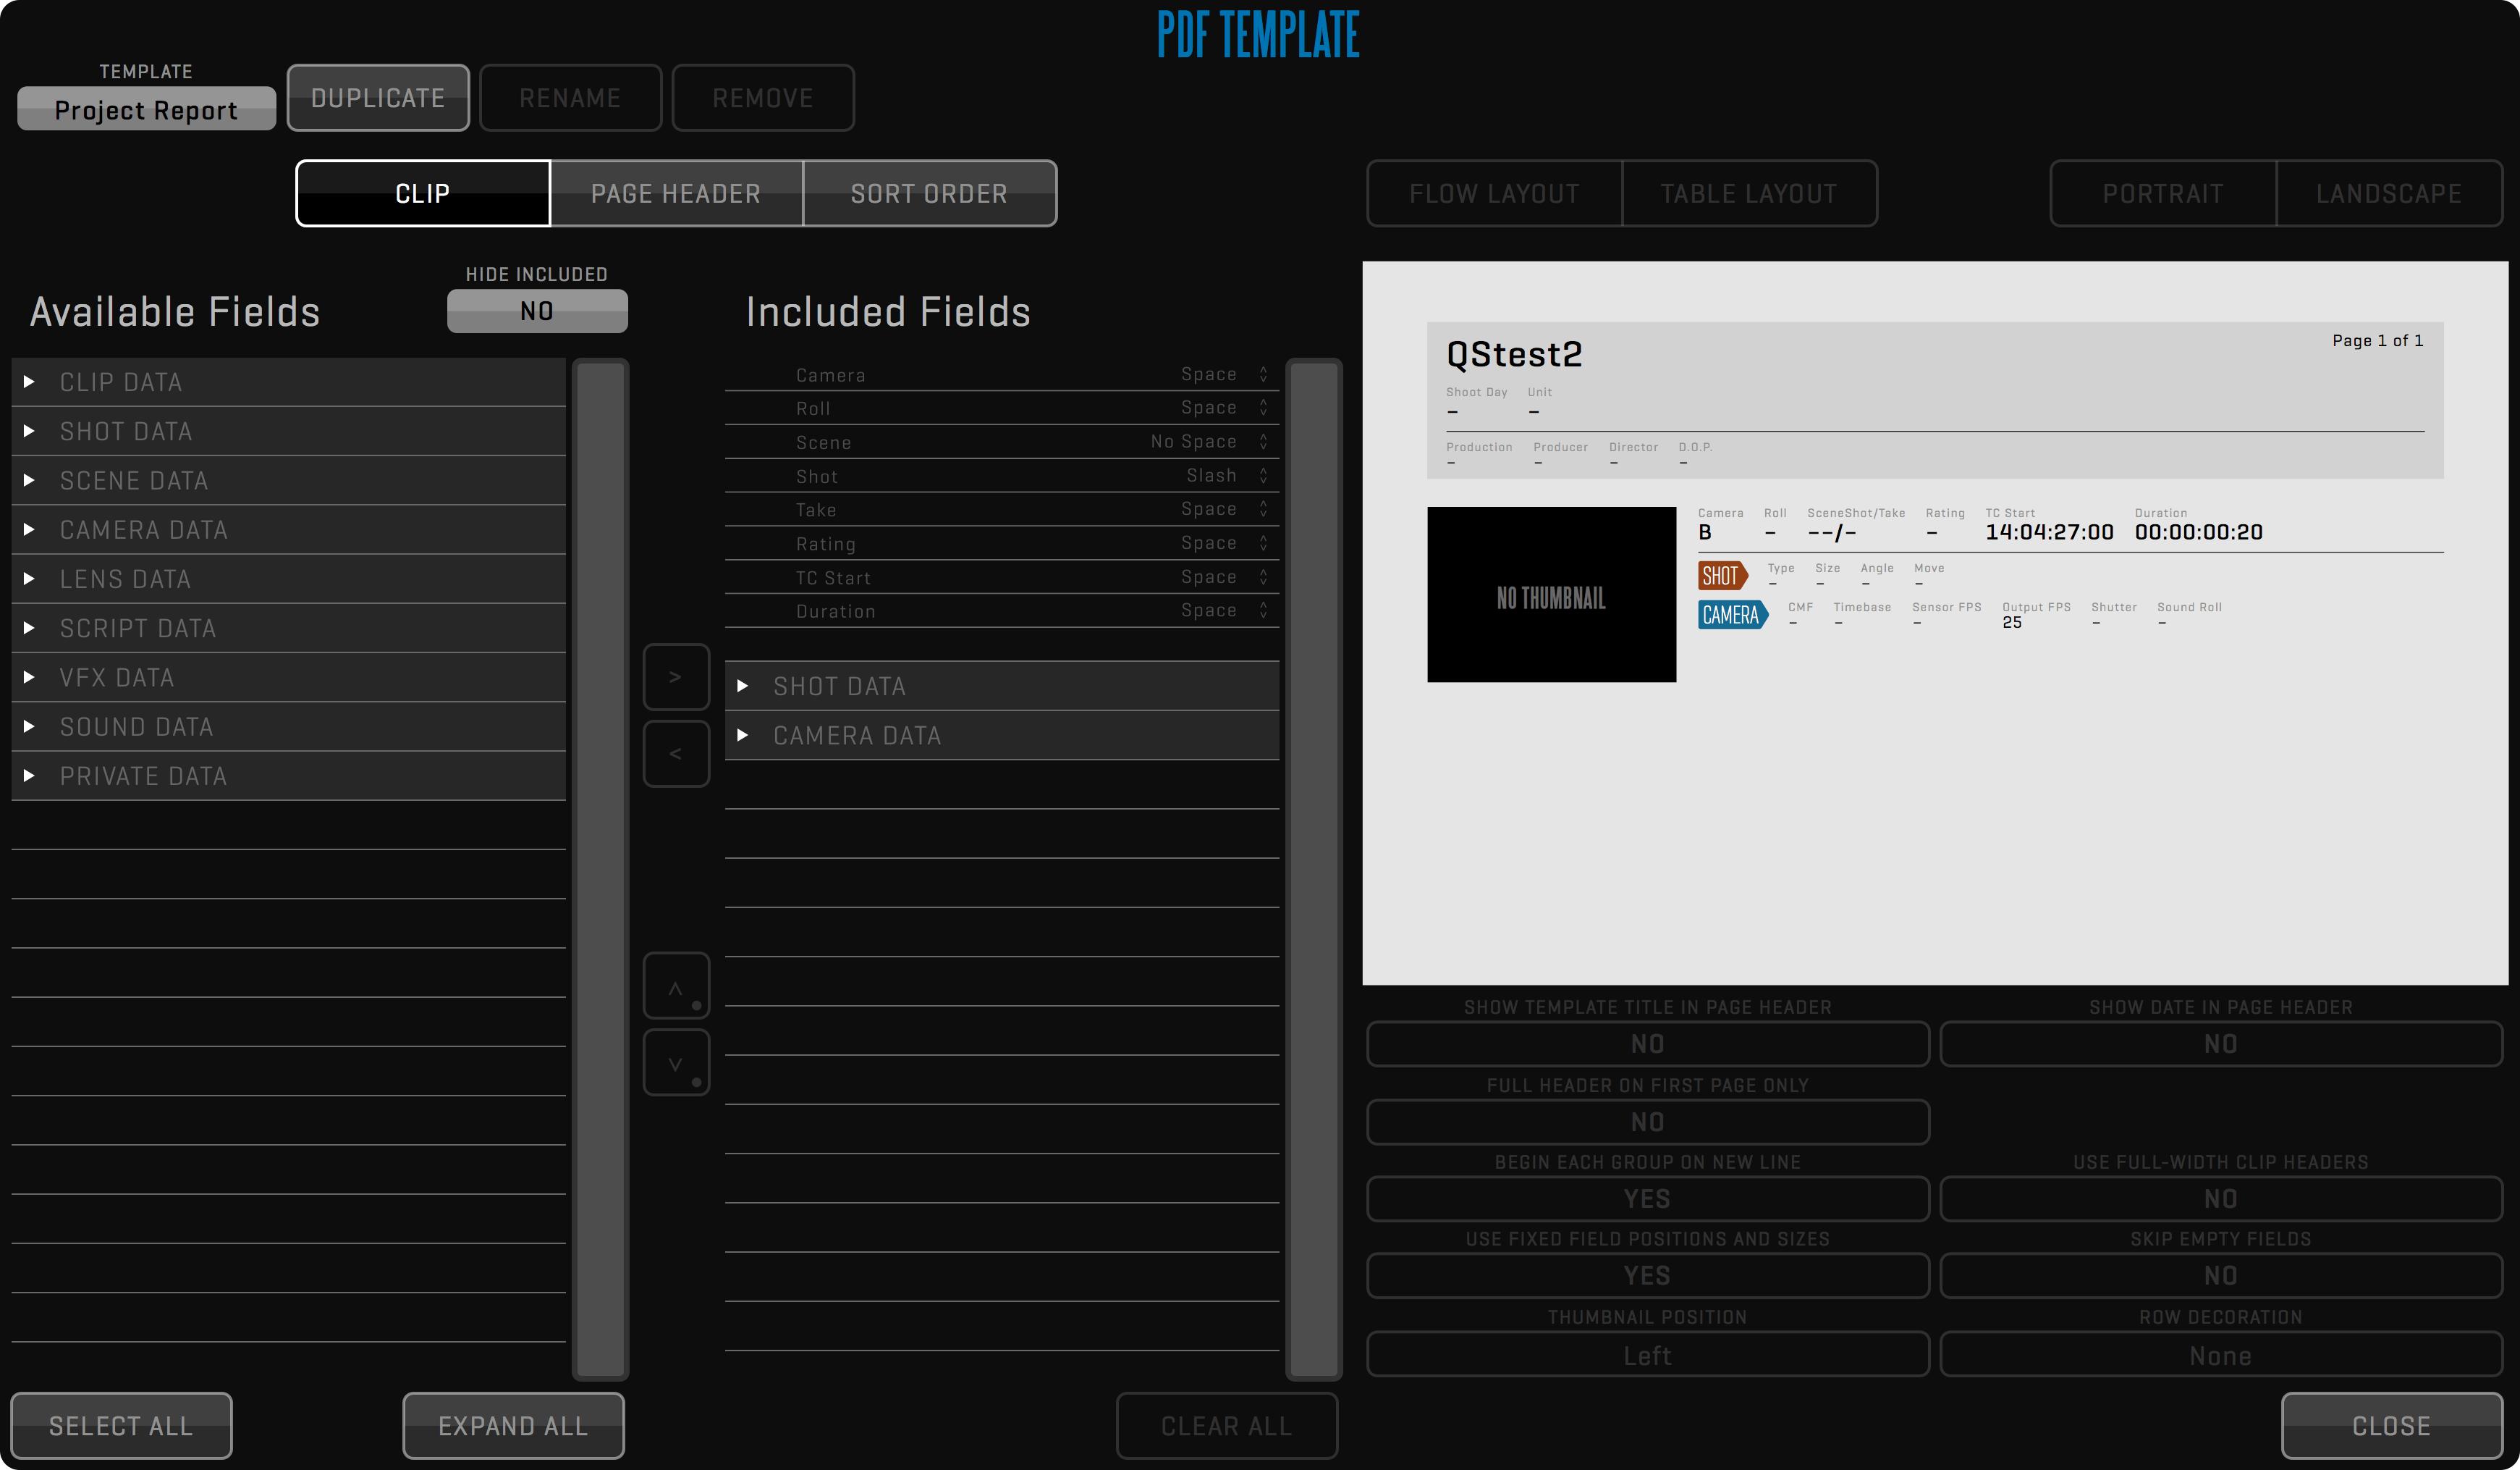Screen dimensions: 2520x1470
Task: Toggle Hide Included option
Action: click(x=537, y=311)
